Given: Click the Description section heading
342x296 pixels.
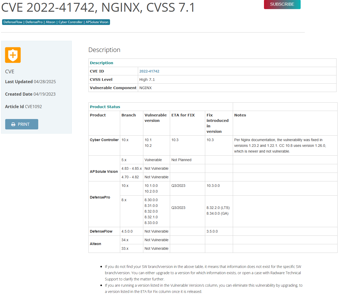Looking at the screenshot, I should pos(104,50).
